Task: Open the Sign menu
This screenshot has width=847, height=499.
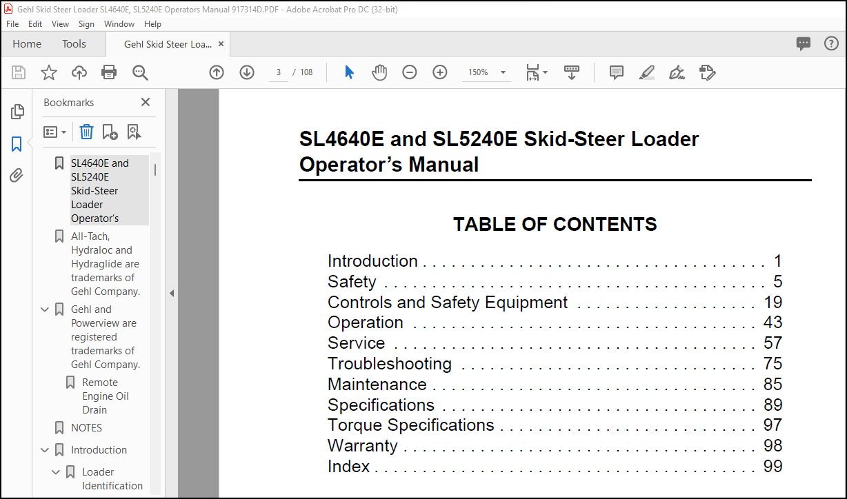Action: (x=86, y=23)
